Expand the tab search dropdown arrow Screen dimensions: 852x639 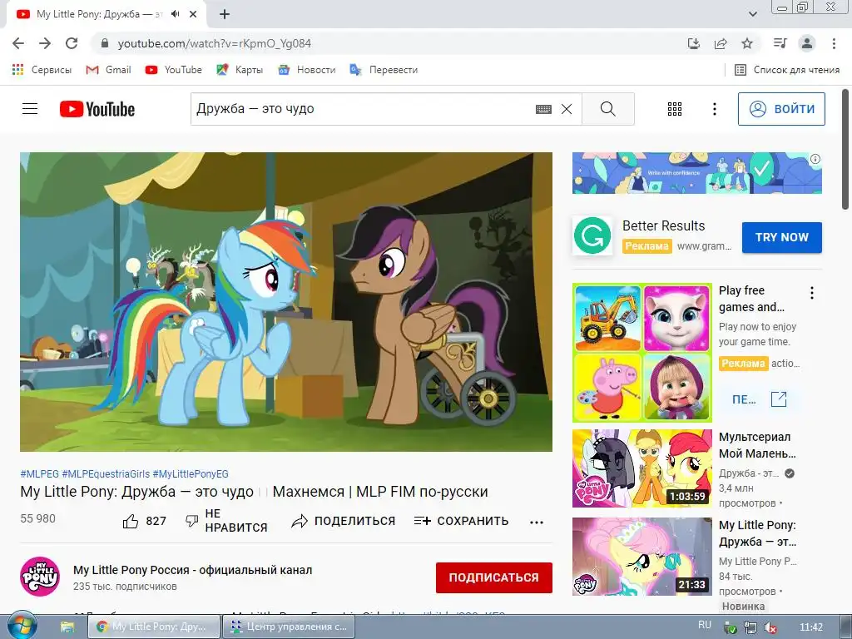[752, 14]
